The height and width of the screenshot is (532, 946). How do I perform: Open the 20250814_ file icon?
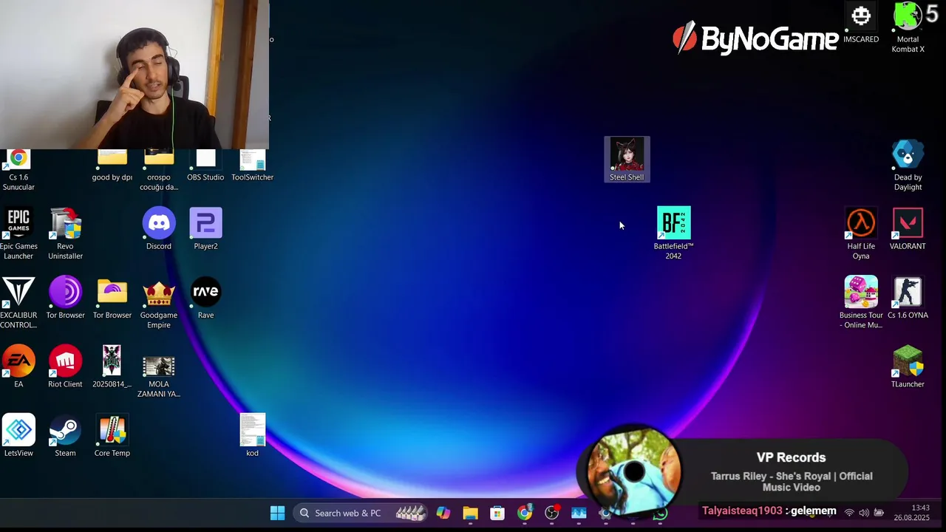coord(112,366)
